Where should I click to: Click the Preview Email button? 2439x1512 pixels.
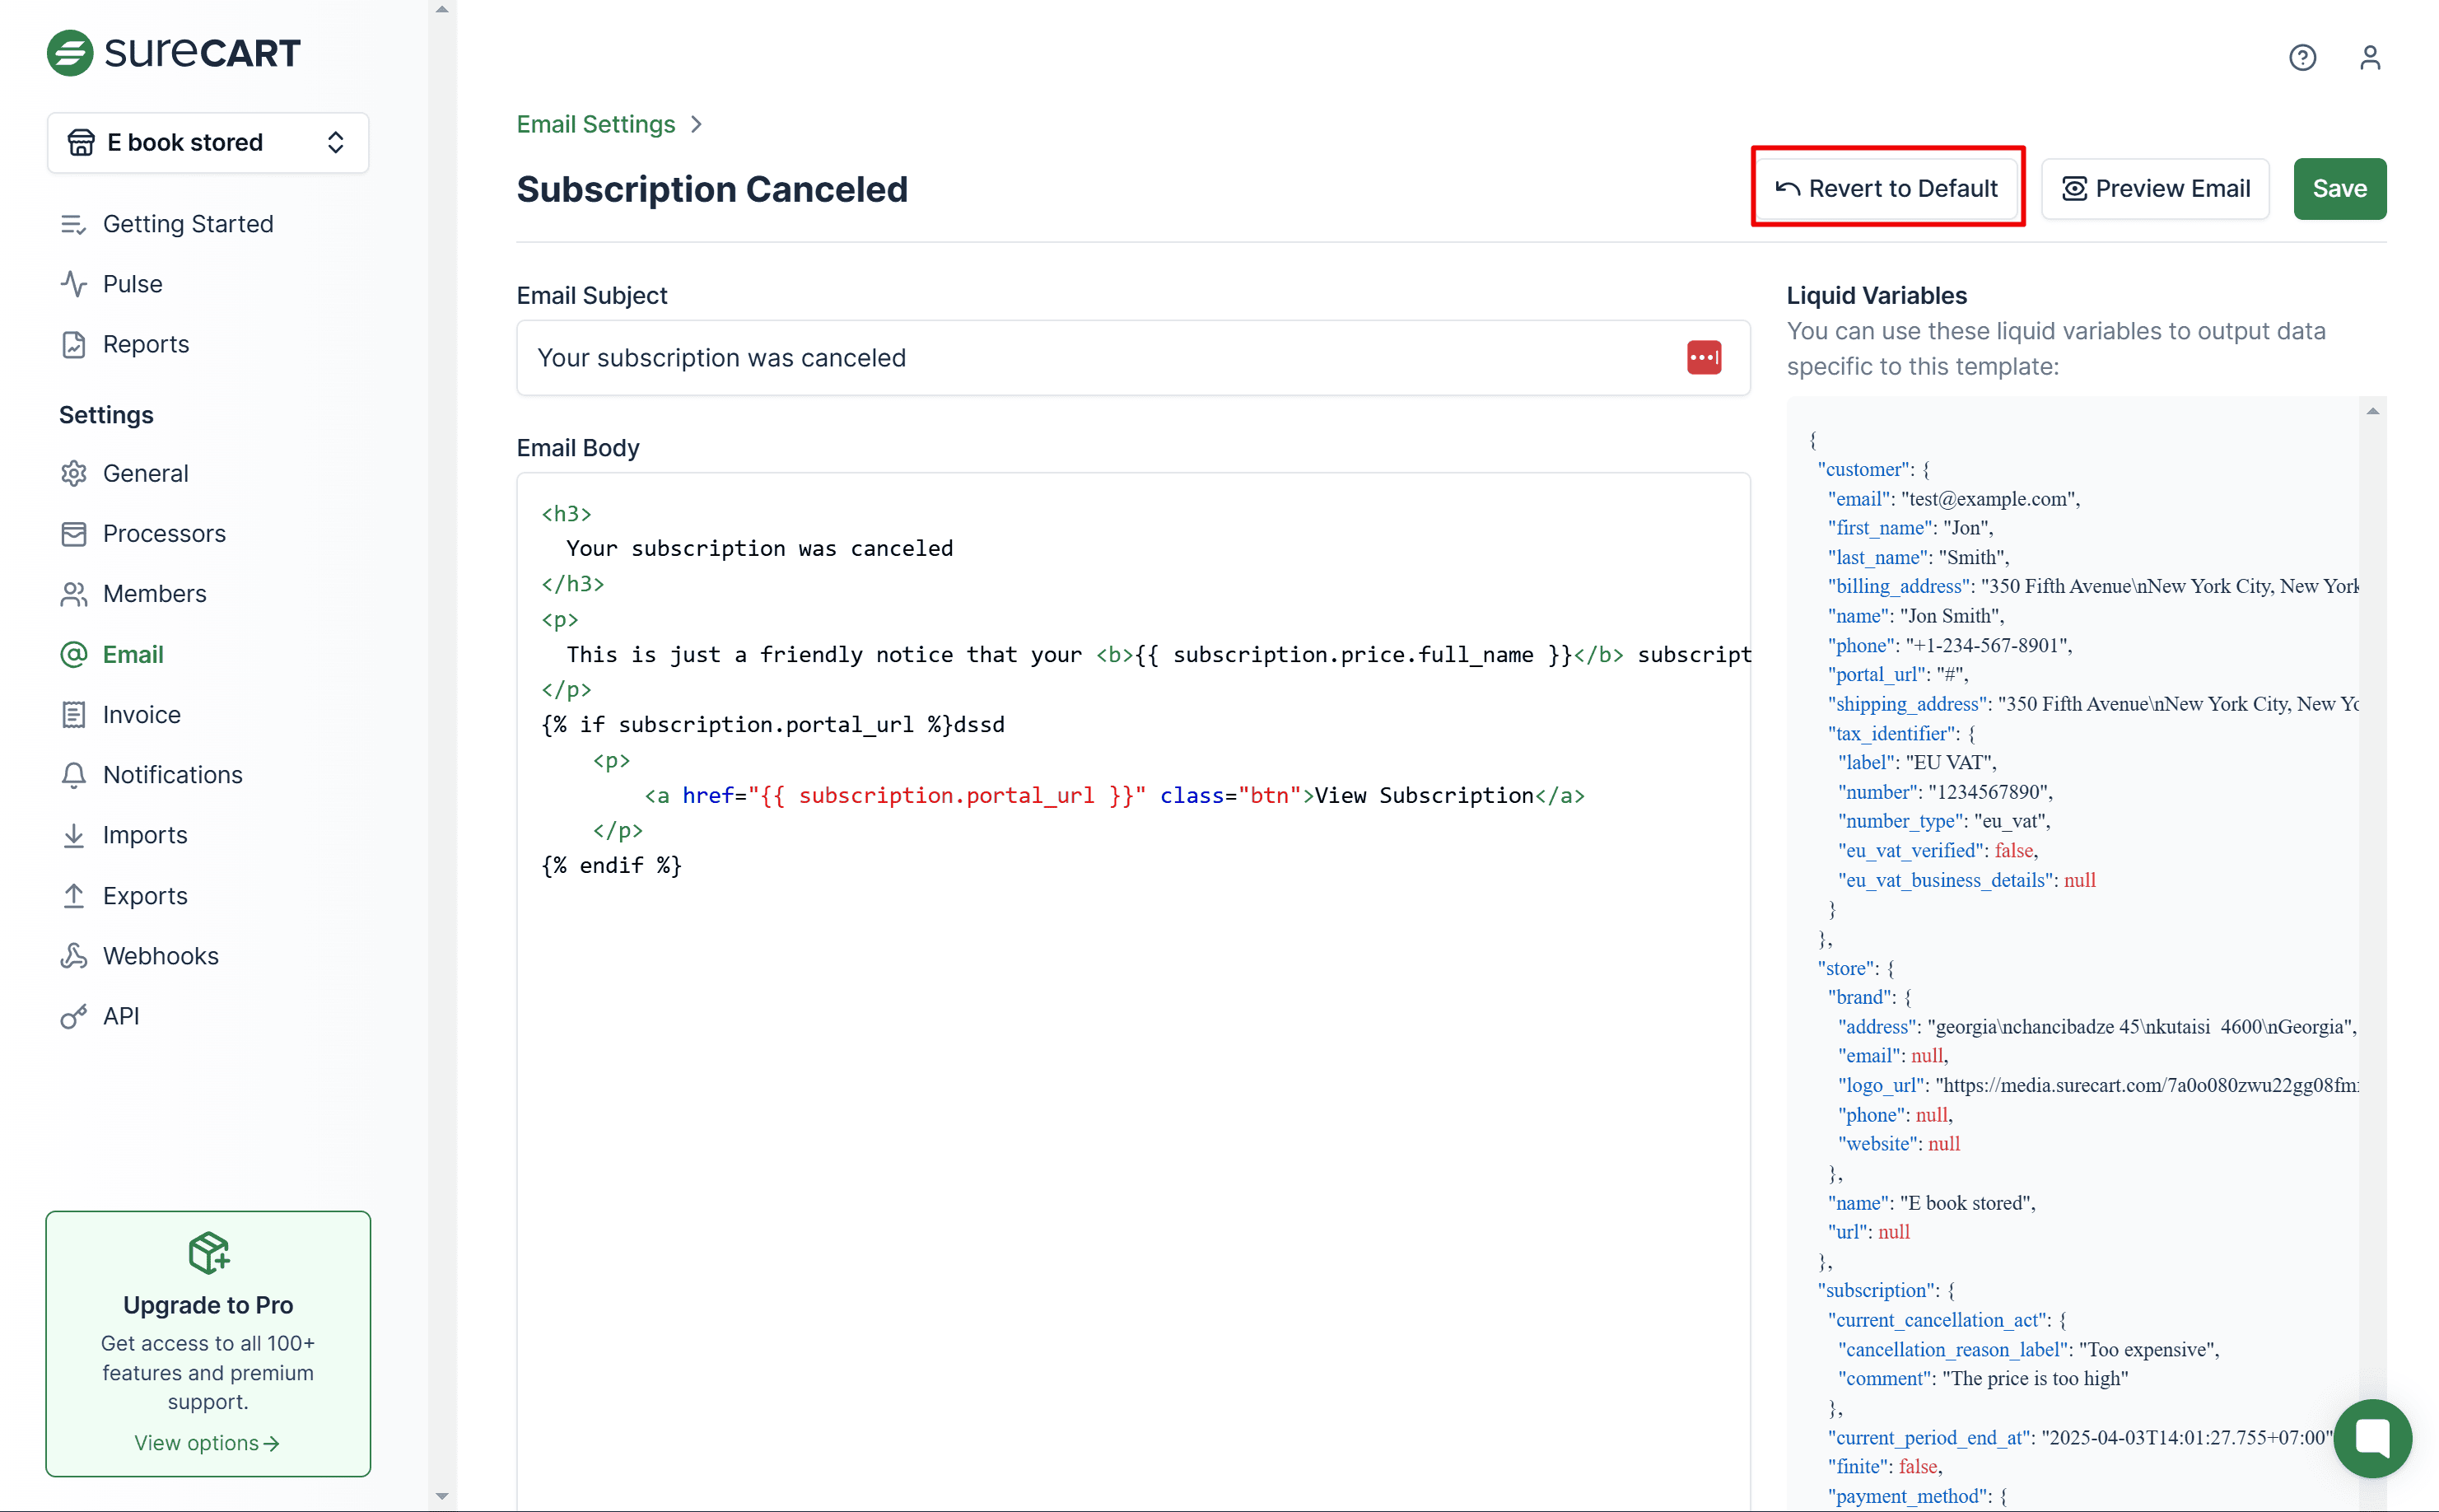tap(2154, 188)
